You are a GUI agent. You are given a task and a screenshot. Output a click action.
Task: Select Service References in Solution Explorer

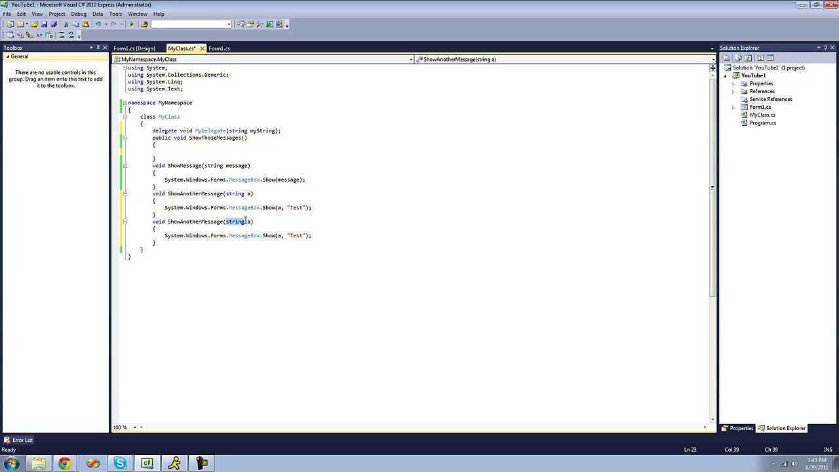click(771, 100)
